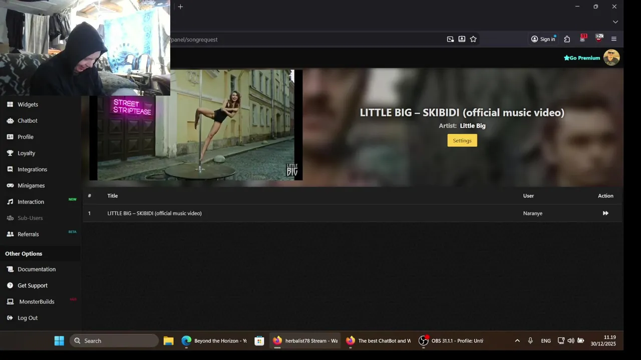
Task: Click the microphone tray icon
Action: click(x=530, y=340)
